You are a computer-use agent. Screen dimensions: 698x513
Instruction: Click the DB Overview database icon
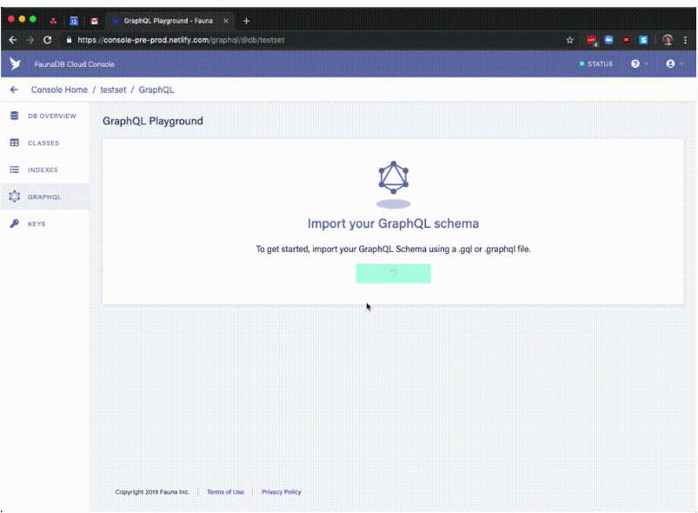click(x=14, y=116)
